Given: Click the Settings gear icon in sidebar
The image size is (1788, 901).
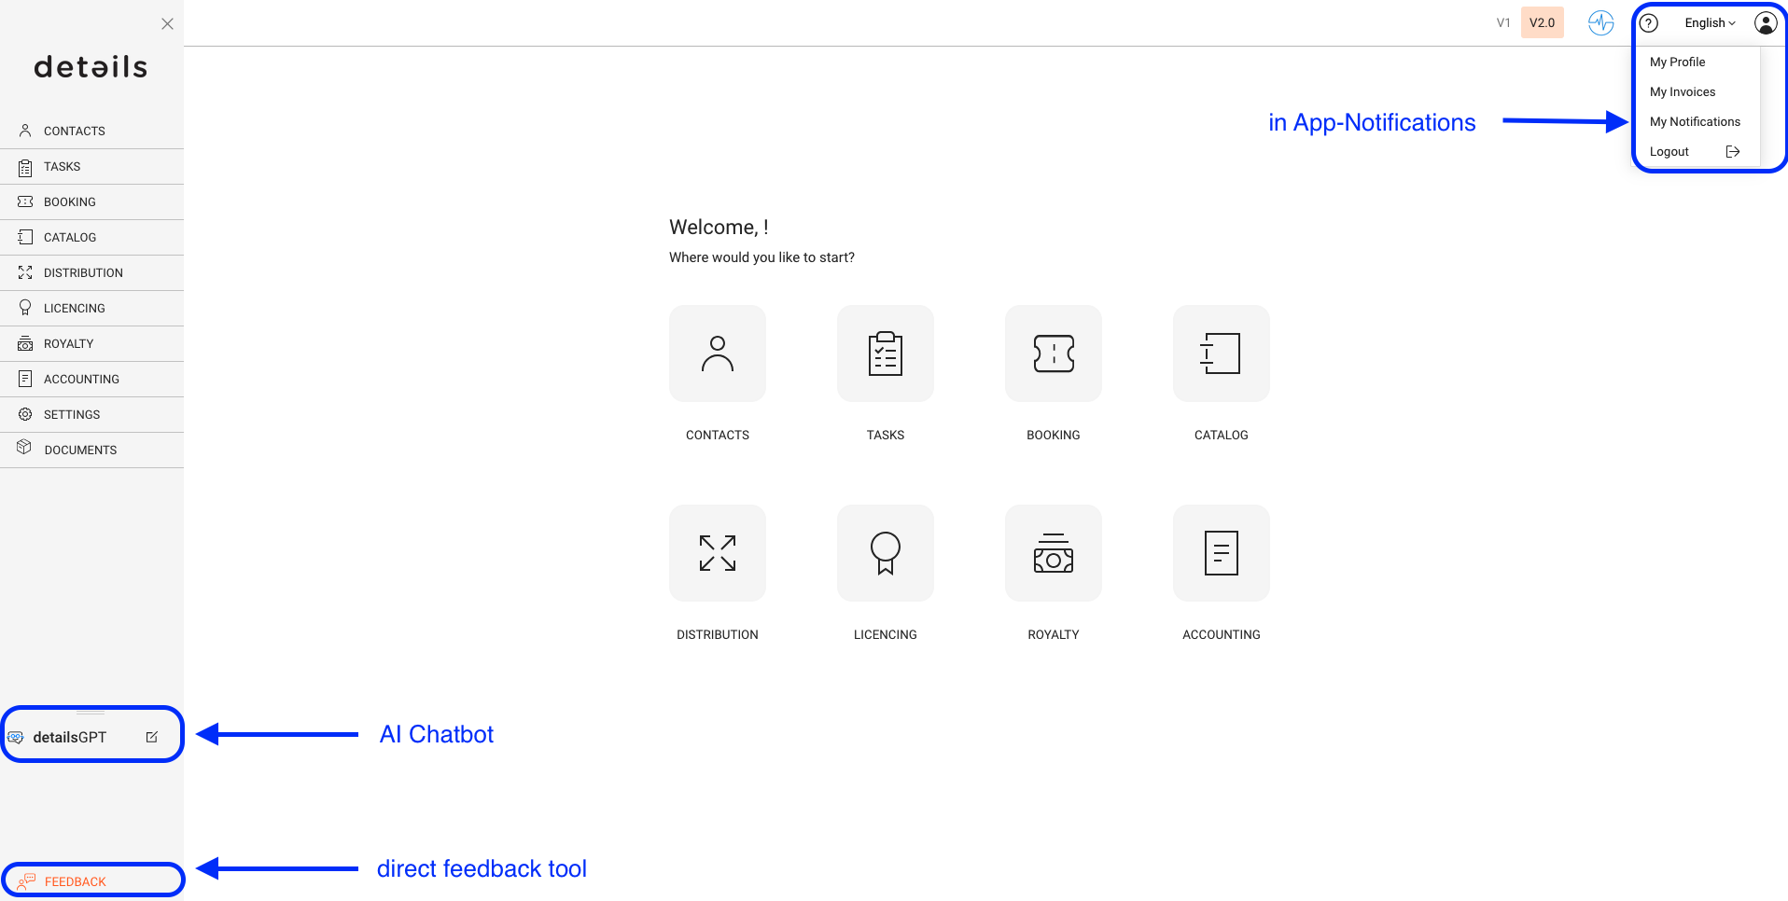Looking at the screenshot, I should (x=25, y=414).
